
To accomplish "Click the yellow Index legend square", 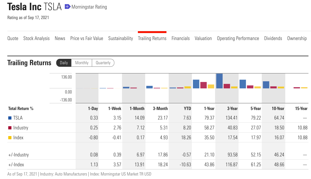I will coord(10,138).
